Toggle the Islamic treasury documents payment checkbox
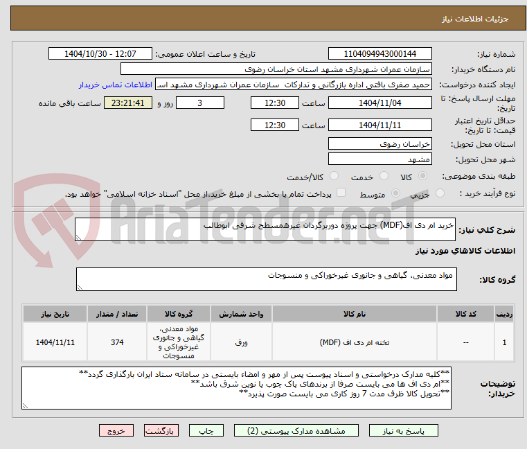 coord(341,193)
